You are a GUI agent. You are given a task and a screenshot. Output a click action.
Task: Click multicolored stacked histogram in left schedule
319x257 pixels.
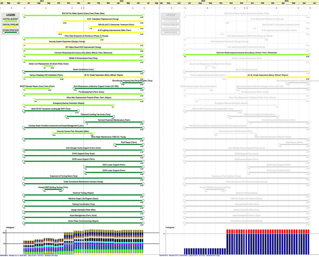83,242
